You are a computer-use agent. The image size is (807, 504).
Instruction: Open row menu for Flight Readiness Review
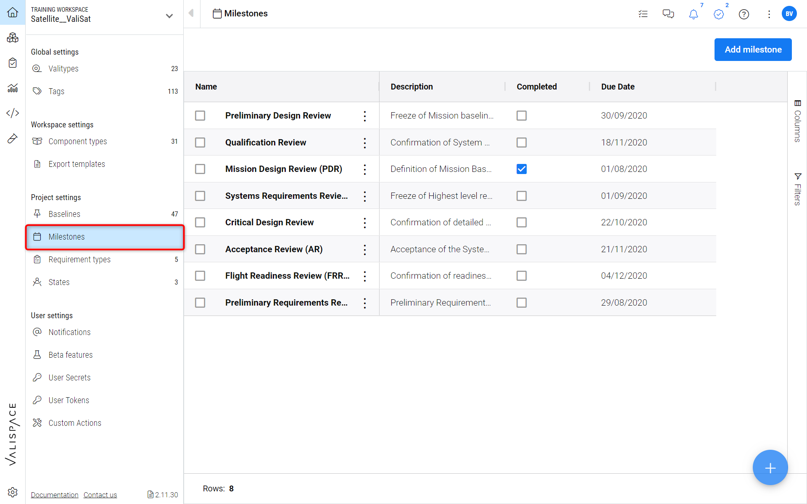click(365, 276)
